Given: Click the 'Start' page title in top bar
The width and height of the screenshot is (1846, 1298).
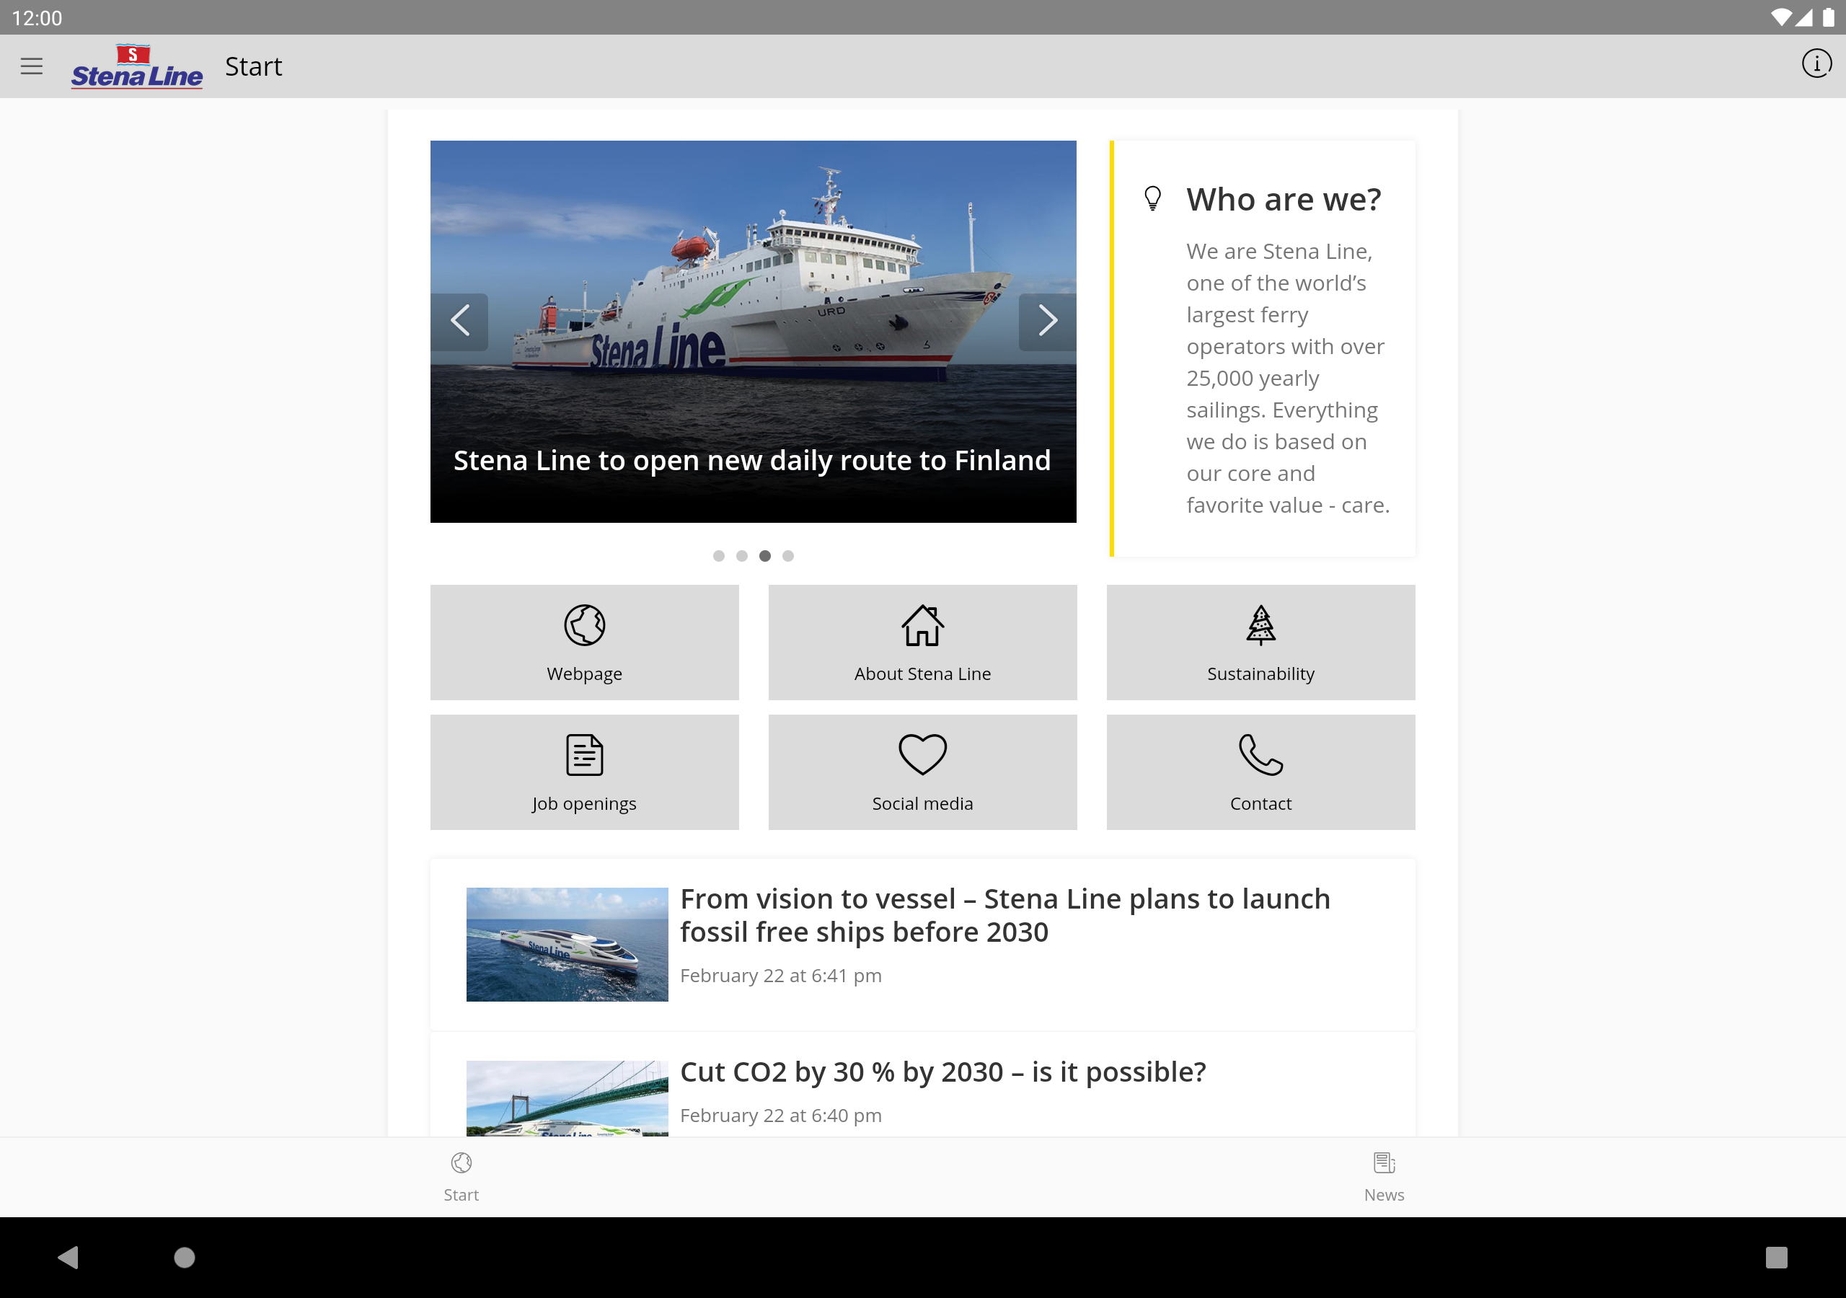Looking at the screenshot, I should coord(253,67).
